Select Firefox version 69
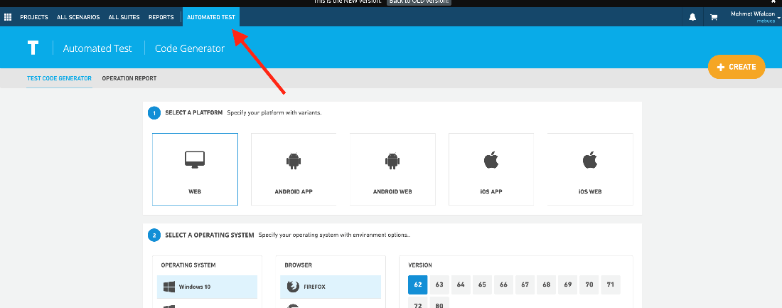Image resolution: width=782 pixels, height=308 pixels. (568, 285)
